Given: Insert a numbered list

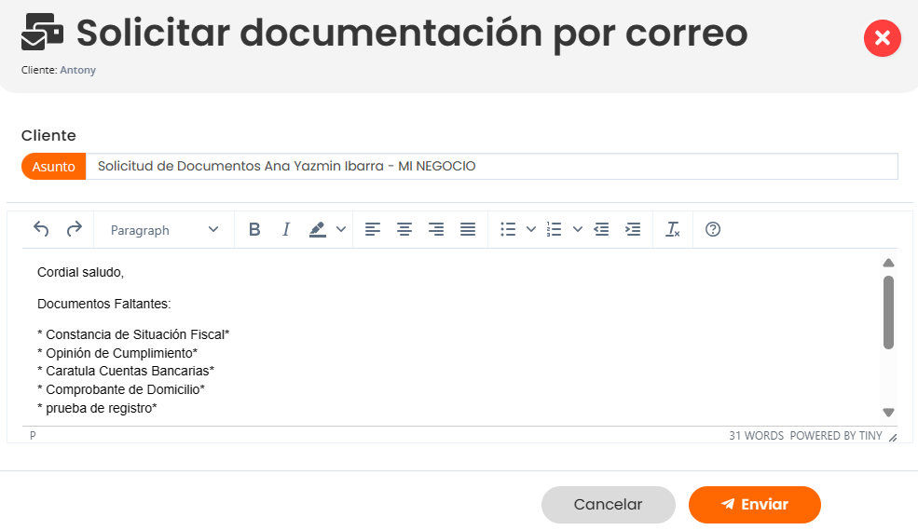Looking at the screenshot, I should tap(555, 229).
